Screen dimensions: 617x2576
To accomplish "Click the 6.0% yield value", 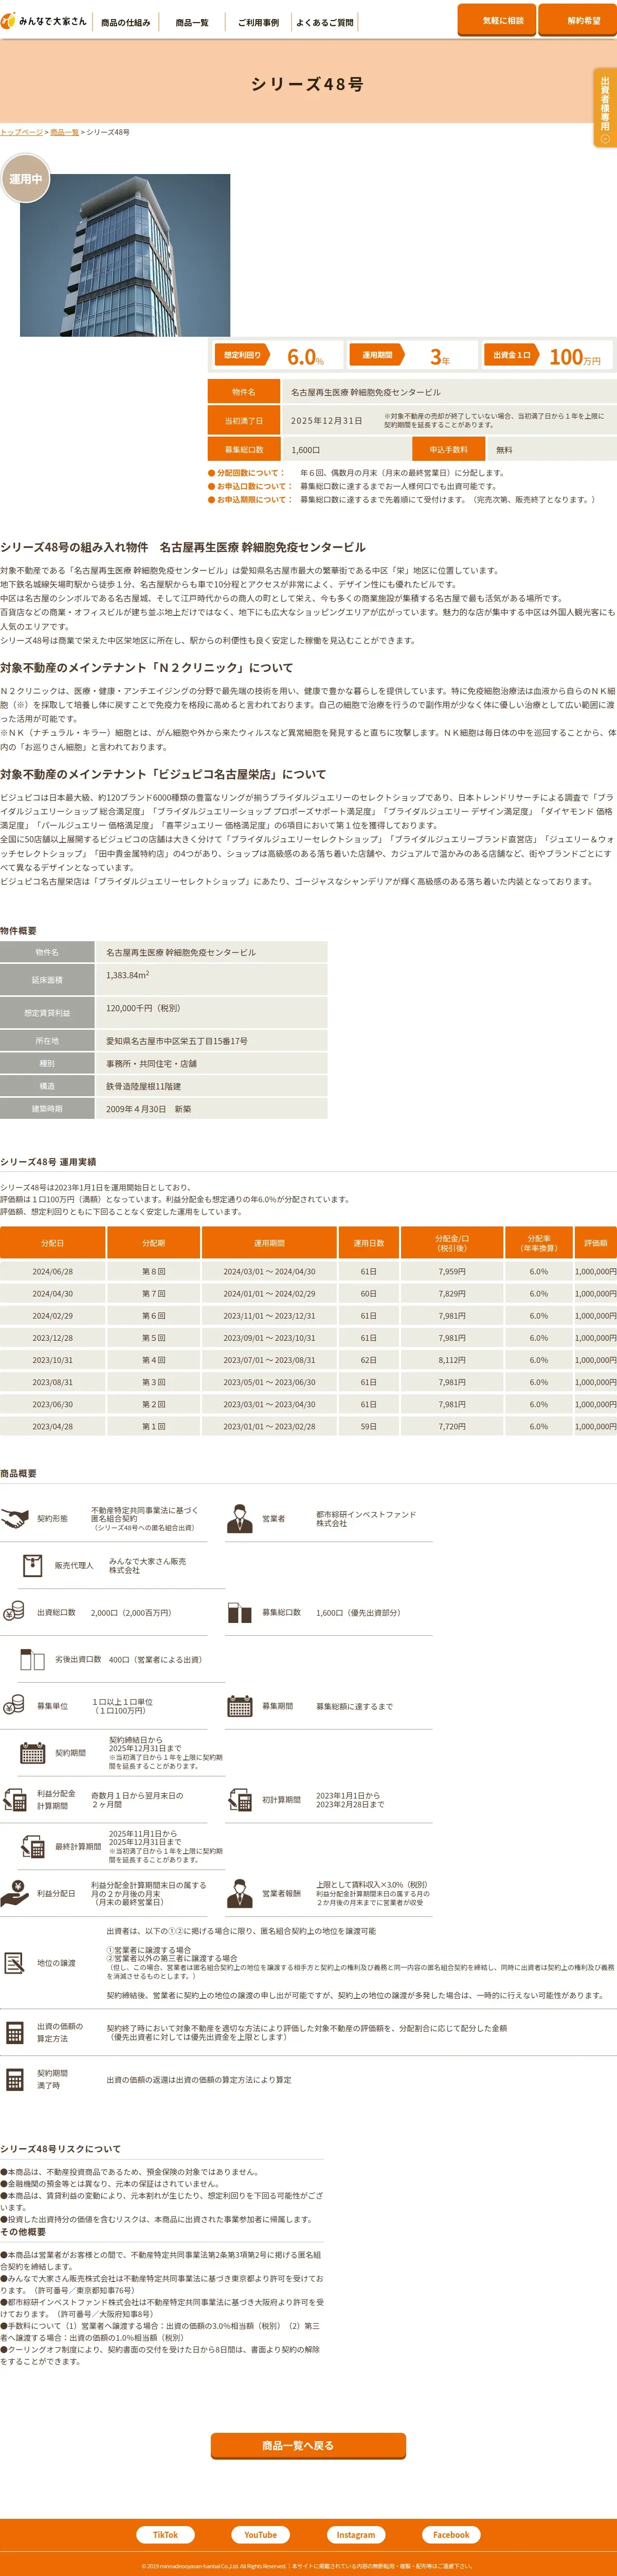I will click(x=304, y=357).
